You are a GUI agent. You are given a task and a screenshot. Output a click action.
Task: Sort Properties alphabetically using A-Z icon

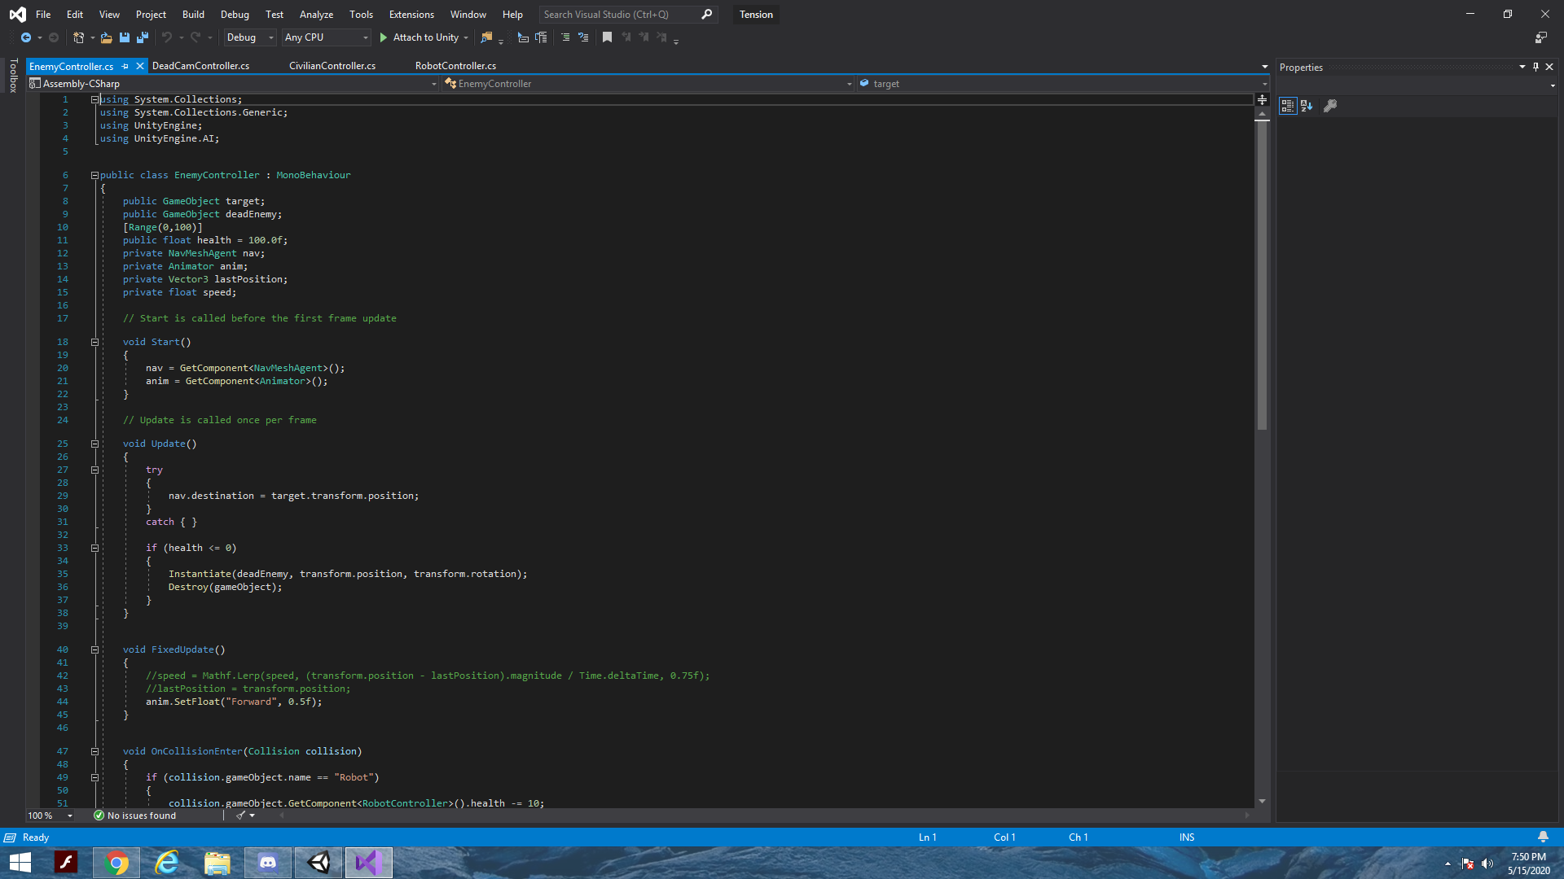pos(1307,106)
